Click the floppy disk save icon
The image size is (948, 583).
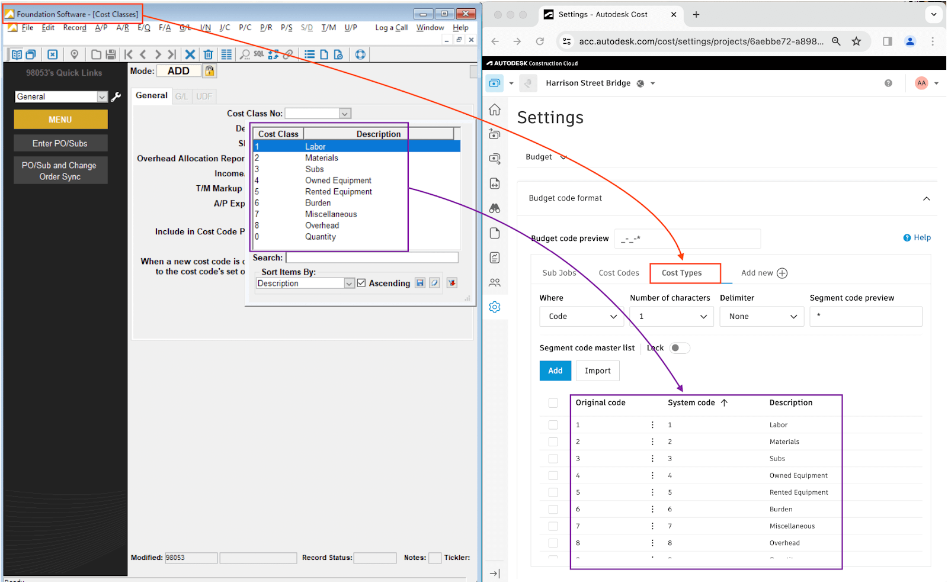110,54
